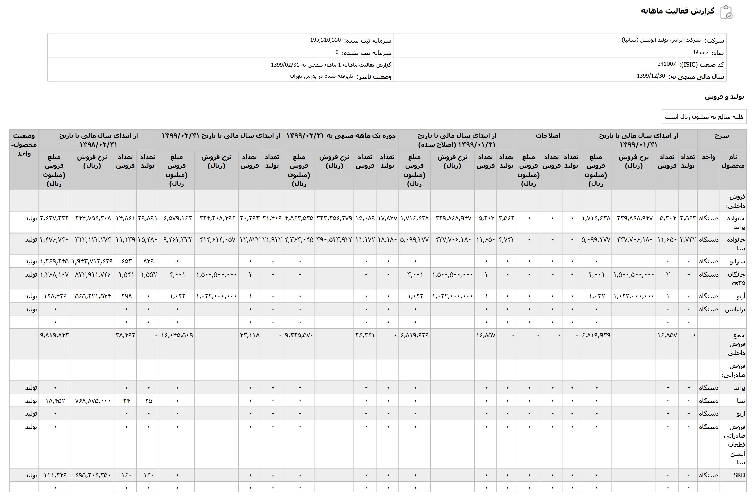The width and height of the screenshot is (755, 497).
Task: Select the تولید و فروش section heading
Action: pyautogui.click(x=724, y=97)
